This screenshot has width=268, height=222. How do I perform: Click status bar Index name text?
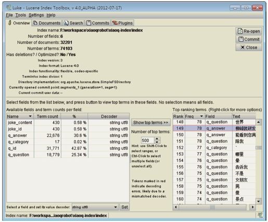(56, 216)
